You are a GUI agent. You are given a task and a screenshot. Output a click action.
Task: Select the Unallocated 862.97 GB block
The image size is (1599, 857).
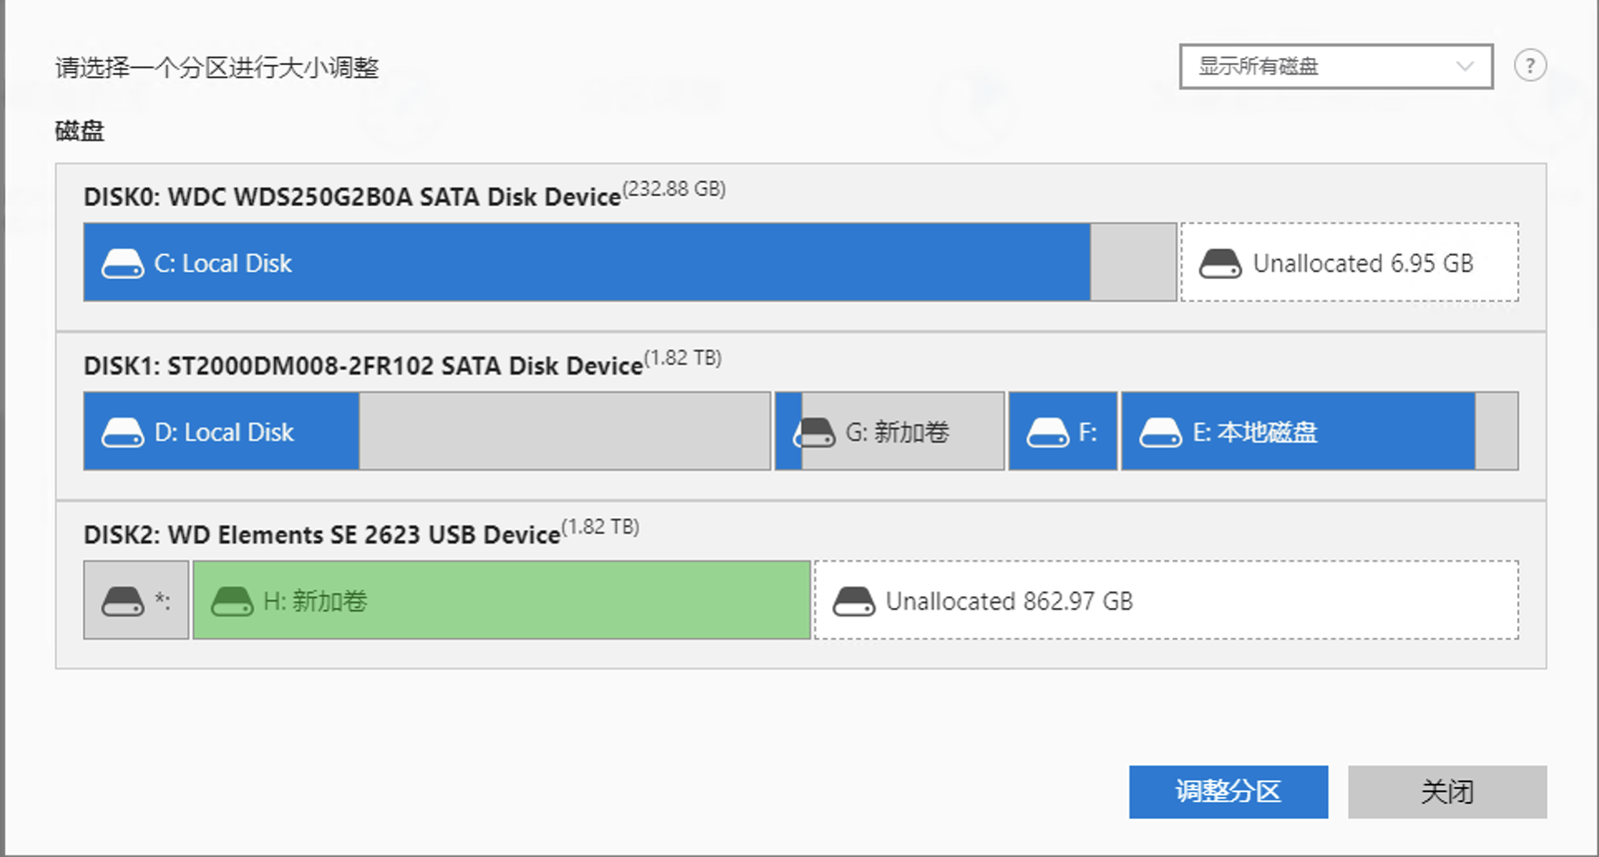click(1166, 599)
